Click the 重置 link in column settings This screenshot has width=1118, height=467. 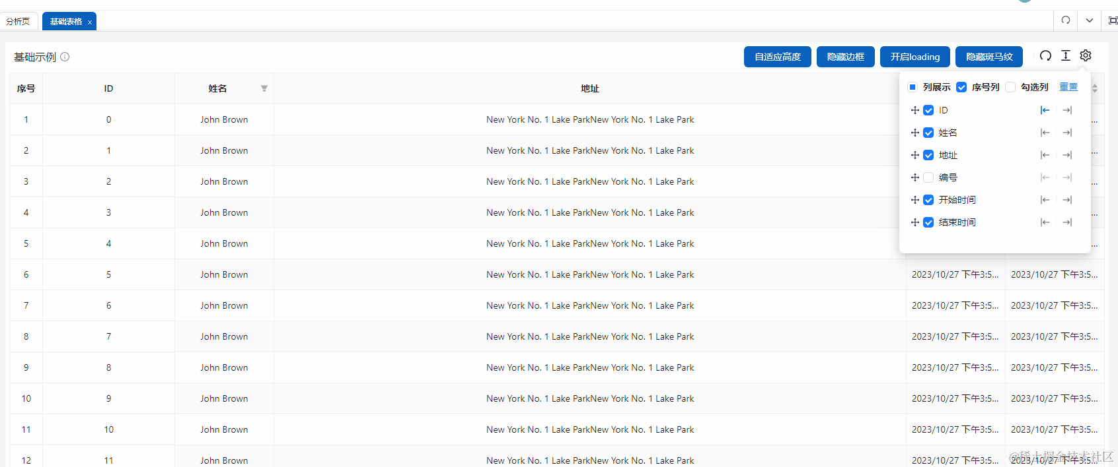1068,87
